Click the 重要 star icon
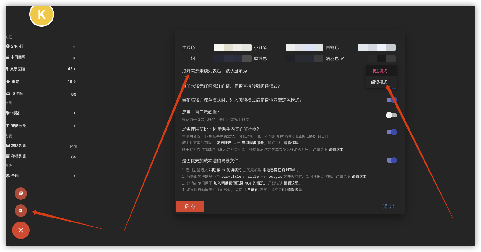481x252 pixels. [x=8, y=82]
